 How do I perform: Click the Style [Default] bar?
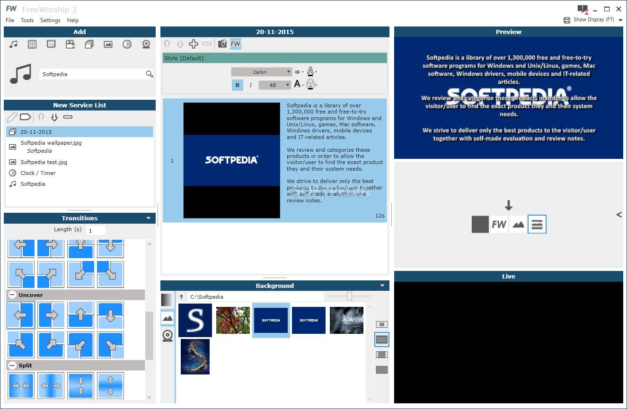(x=274, y=58)
